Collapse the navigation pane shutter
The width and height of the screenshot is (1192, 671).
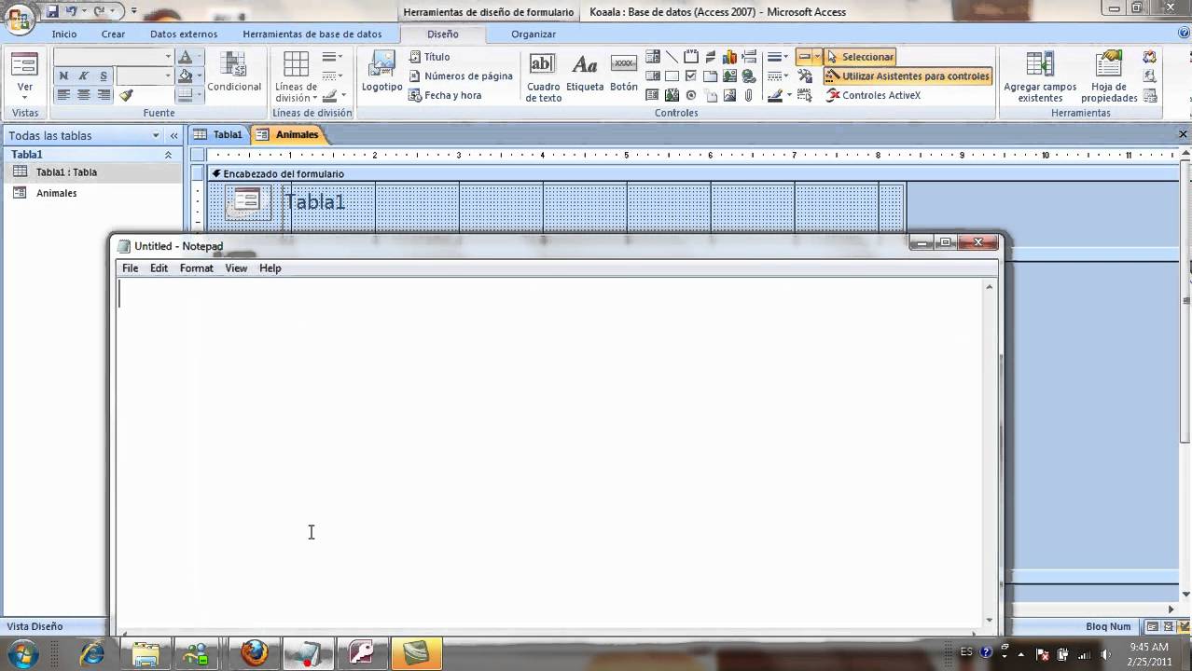pyautogui.click(x=173, y=135)
